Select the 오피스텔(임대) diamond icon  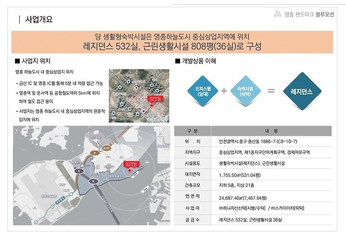203,91
